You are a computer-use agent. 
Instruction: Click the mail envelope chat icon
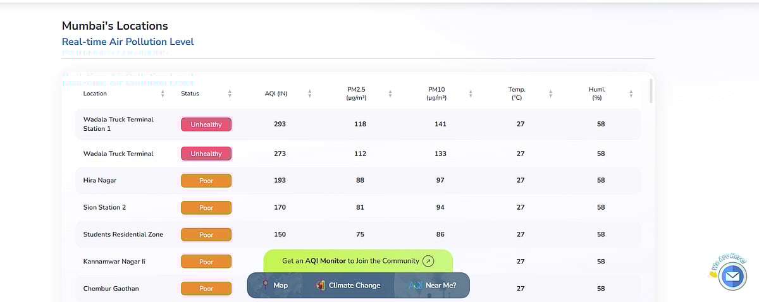(x=732, y=277)
